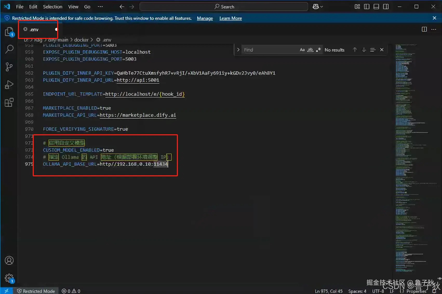Open the File menu

point(20,7)
